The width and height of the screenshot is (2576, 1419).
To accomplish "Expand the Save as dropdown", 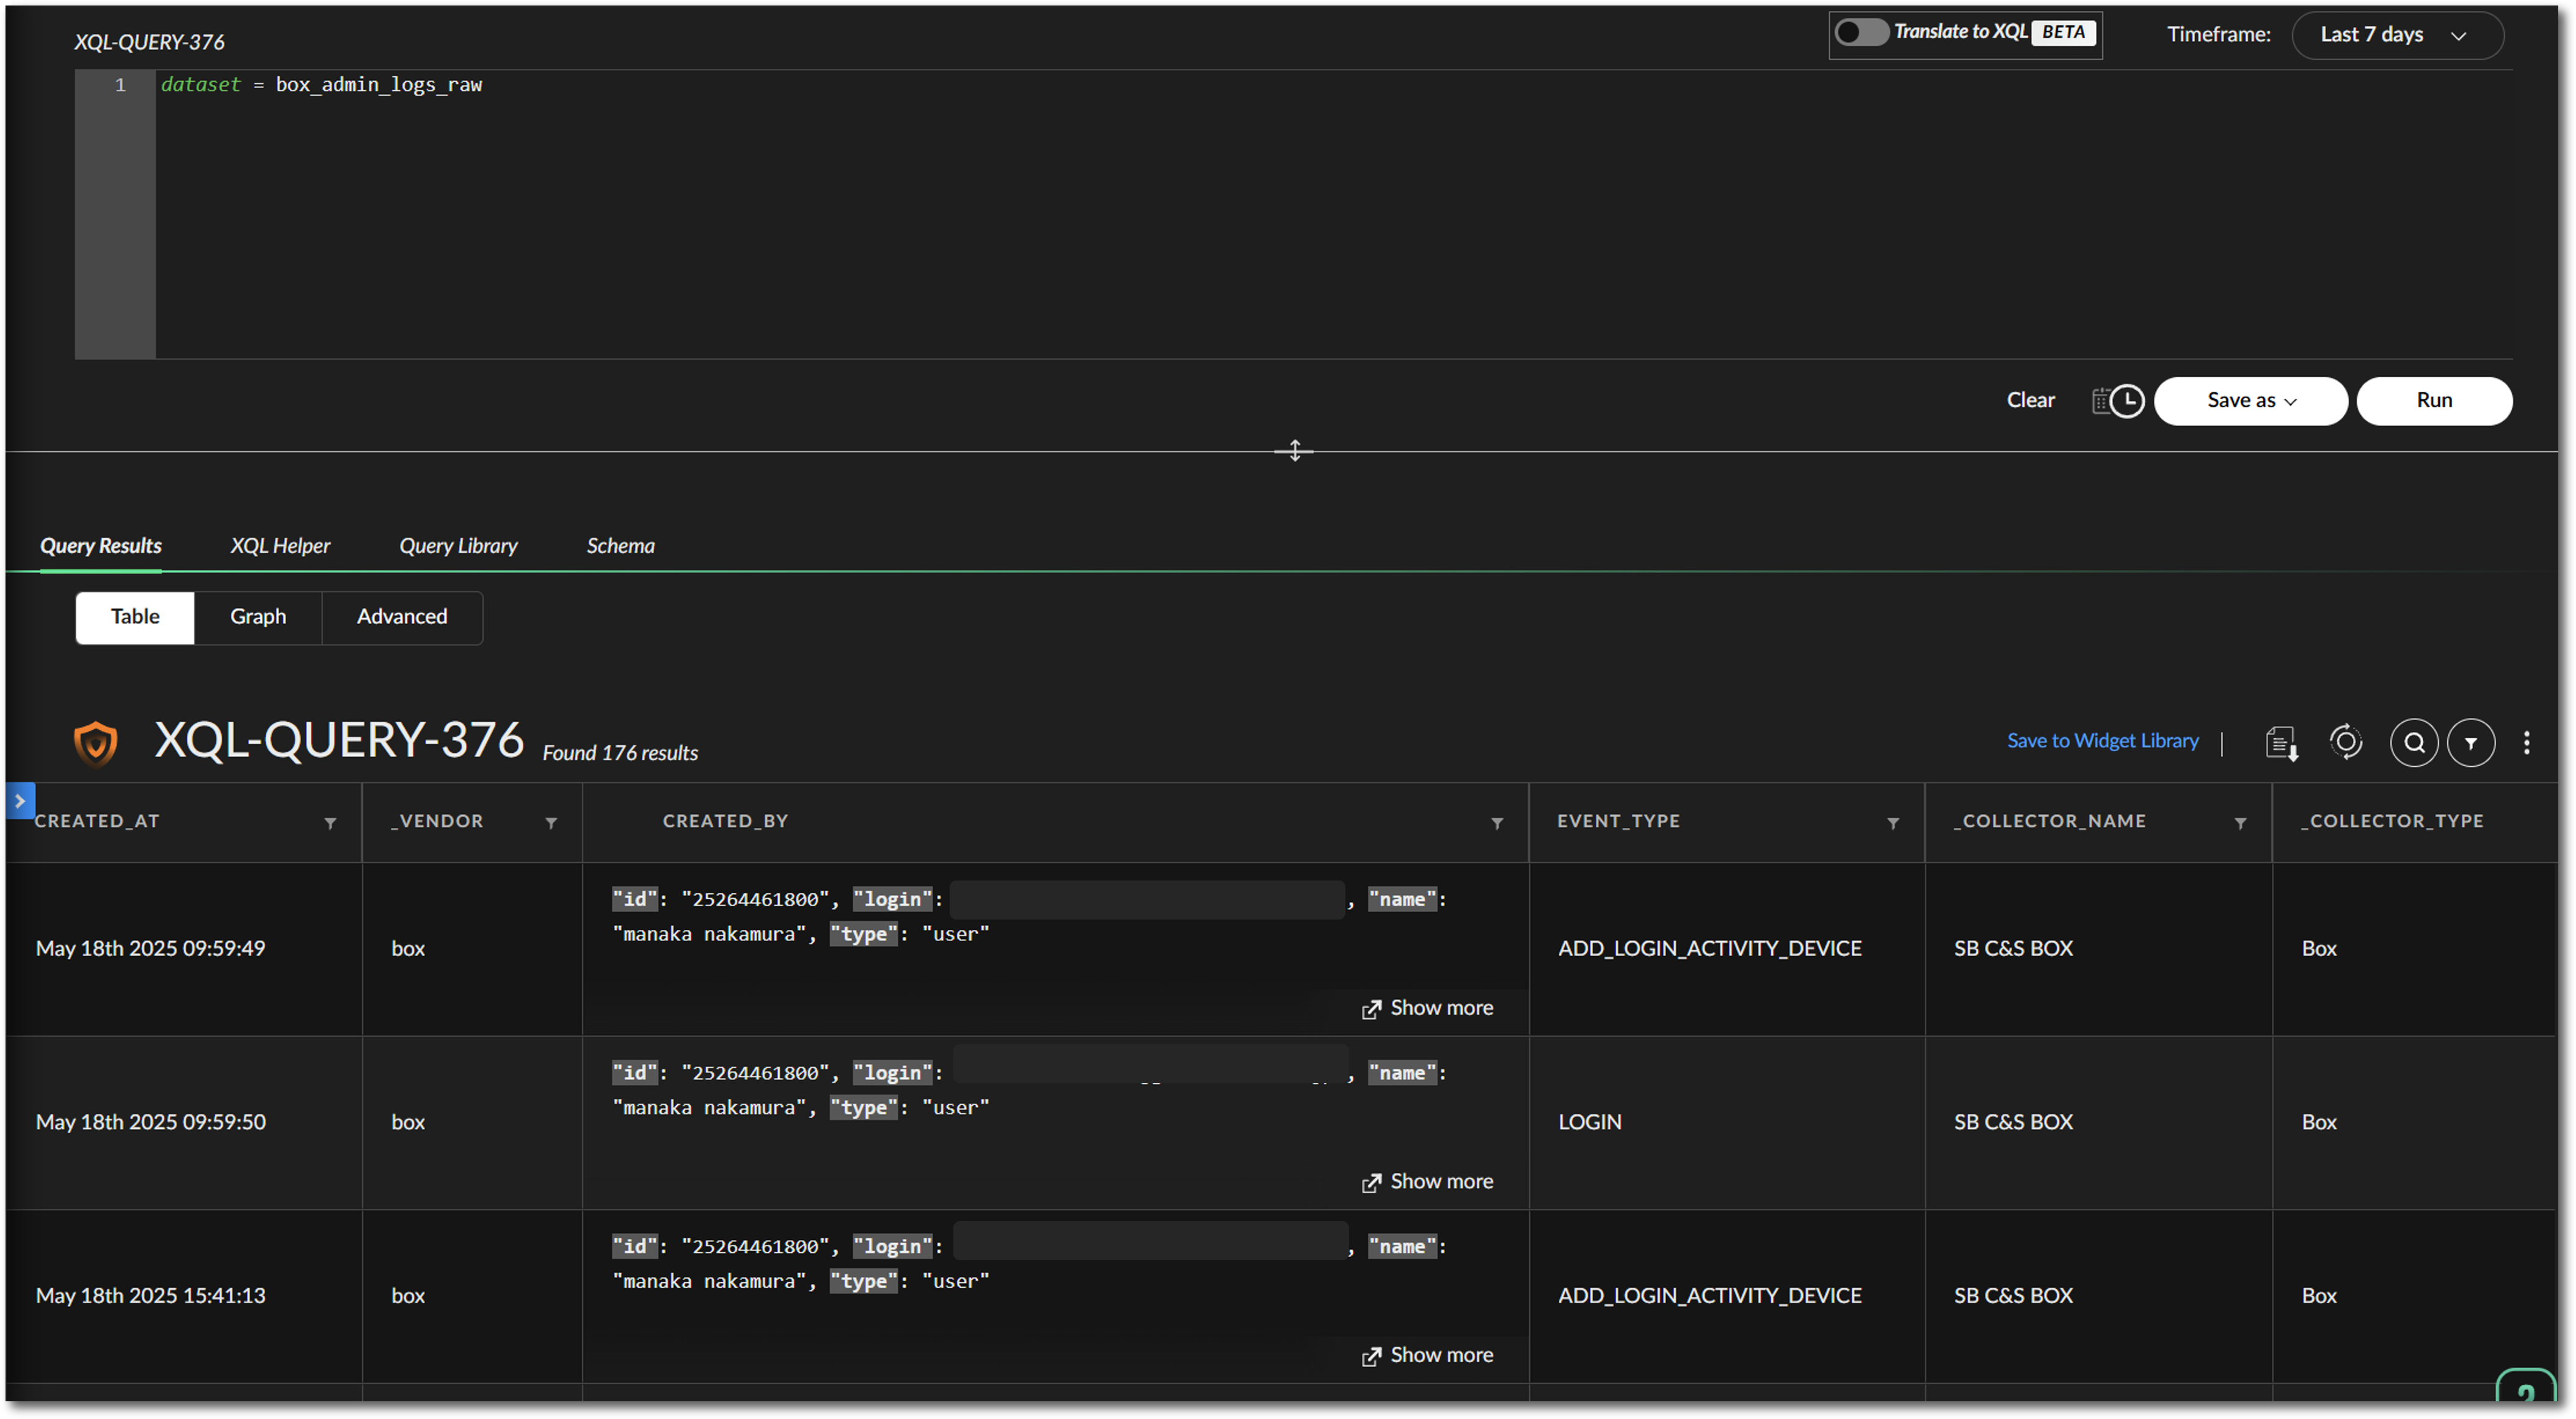I will click(2250, 401).
